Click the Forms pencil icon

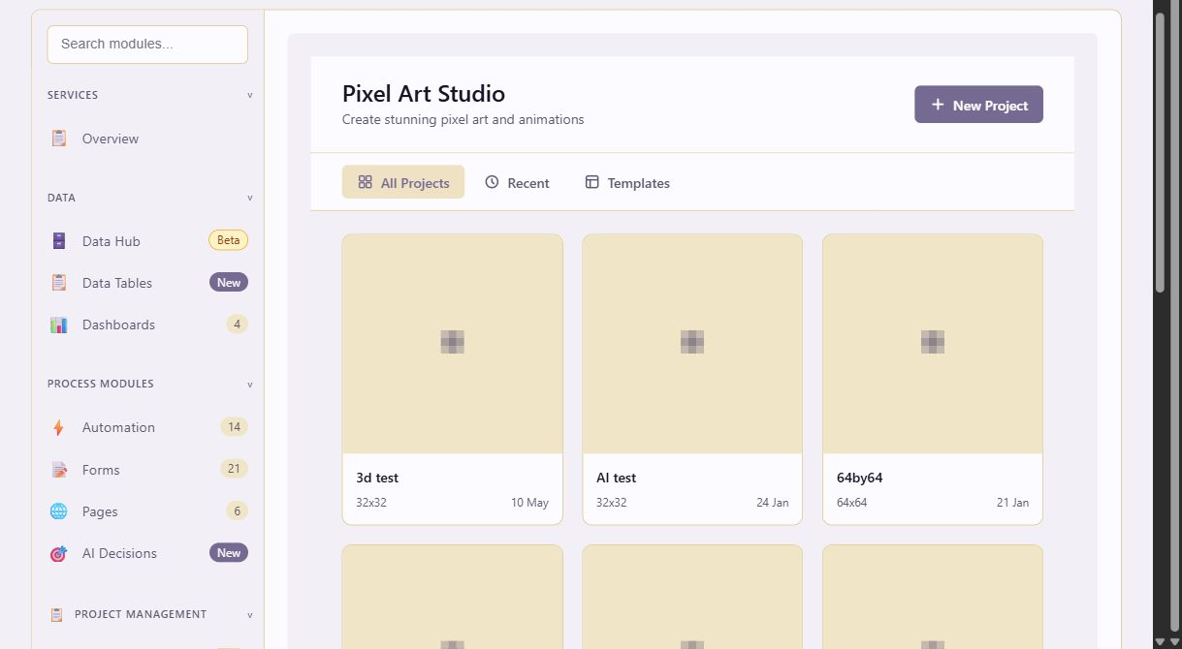point(59,470)
